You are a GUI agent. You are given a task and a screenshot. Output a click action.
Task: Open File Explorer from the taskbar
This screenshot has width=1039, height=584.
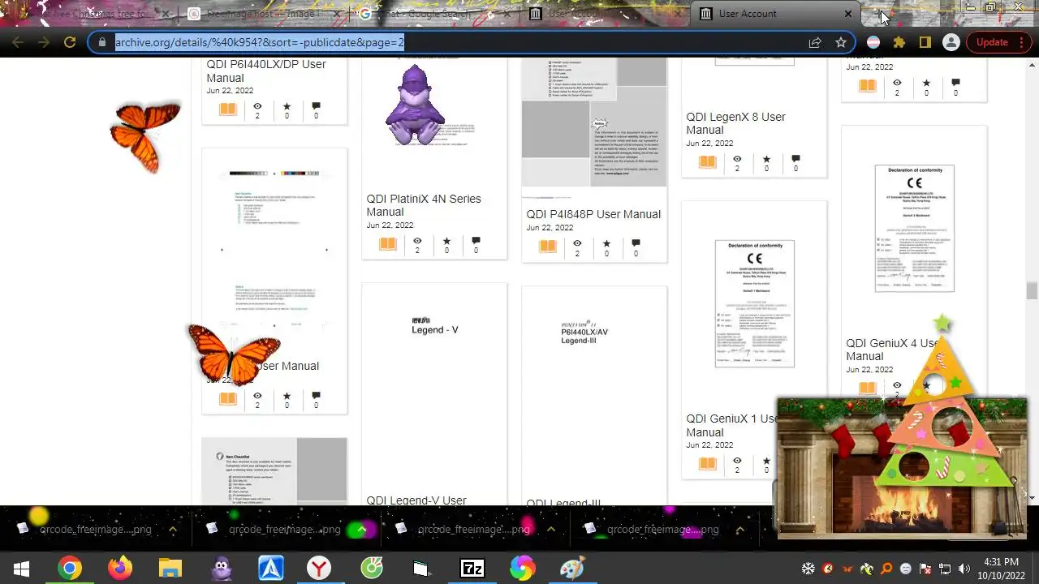[170, 569]
